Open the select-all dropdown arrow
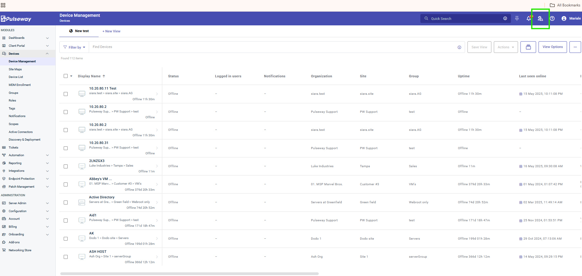Screen dimensions: 582x276 [71, 76]
